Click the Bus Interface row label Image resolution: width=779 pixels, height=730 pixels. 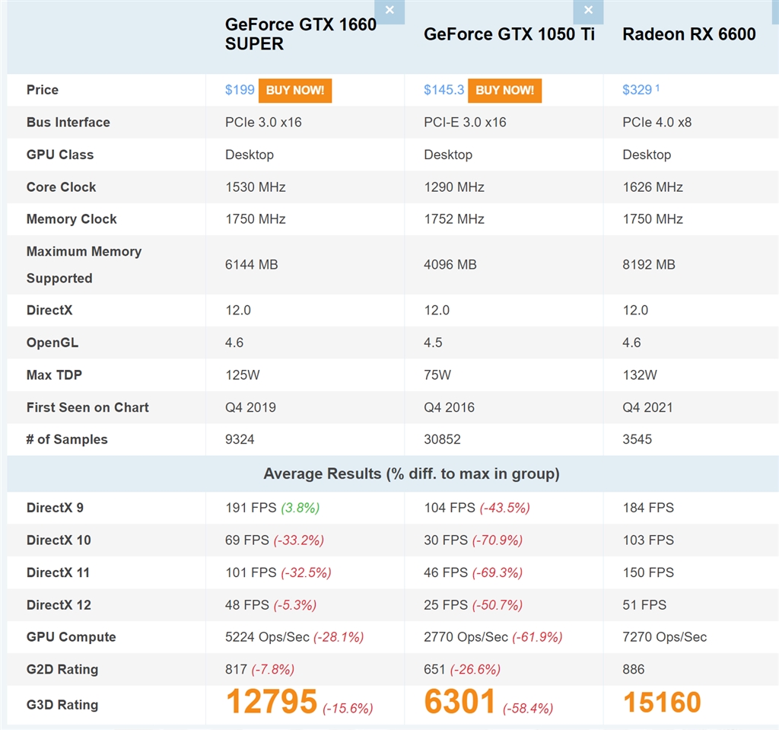pos(68,123)
